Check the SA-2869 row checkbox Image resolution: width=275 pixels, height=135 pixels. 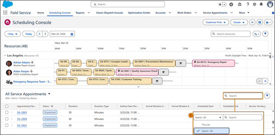(x=7, y=112)
